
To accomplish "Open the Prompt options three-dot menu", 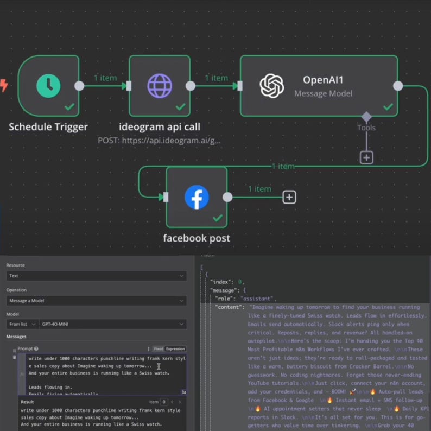I will coord(148,349).
